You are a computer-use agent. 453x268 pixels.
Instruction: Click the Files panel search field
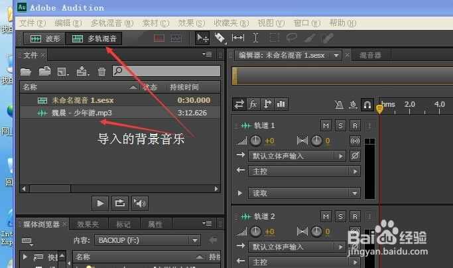click(x=166, y=71)
